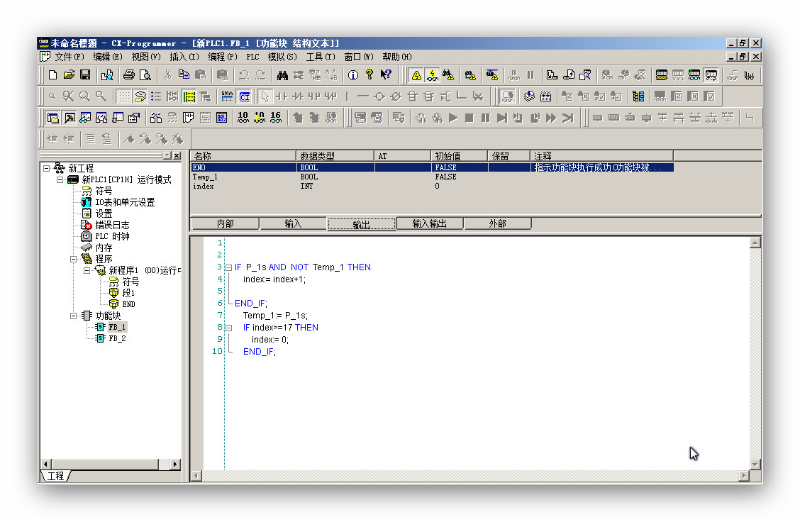Viewport: 800px width, 522px height.
Task: Click the editor vertical scrollbar down arrow
Action: tap(755, 464)
